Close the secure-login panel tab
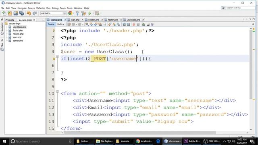This screenshot has height=145, width=258. pos(34,20)
